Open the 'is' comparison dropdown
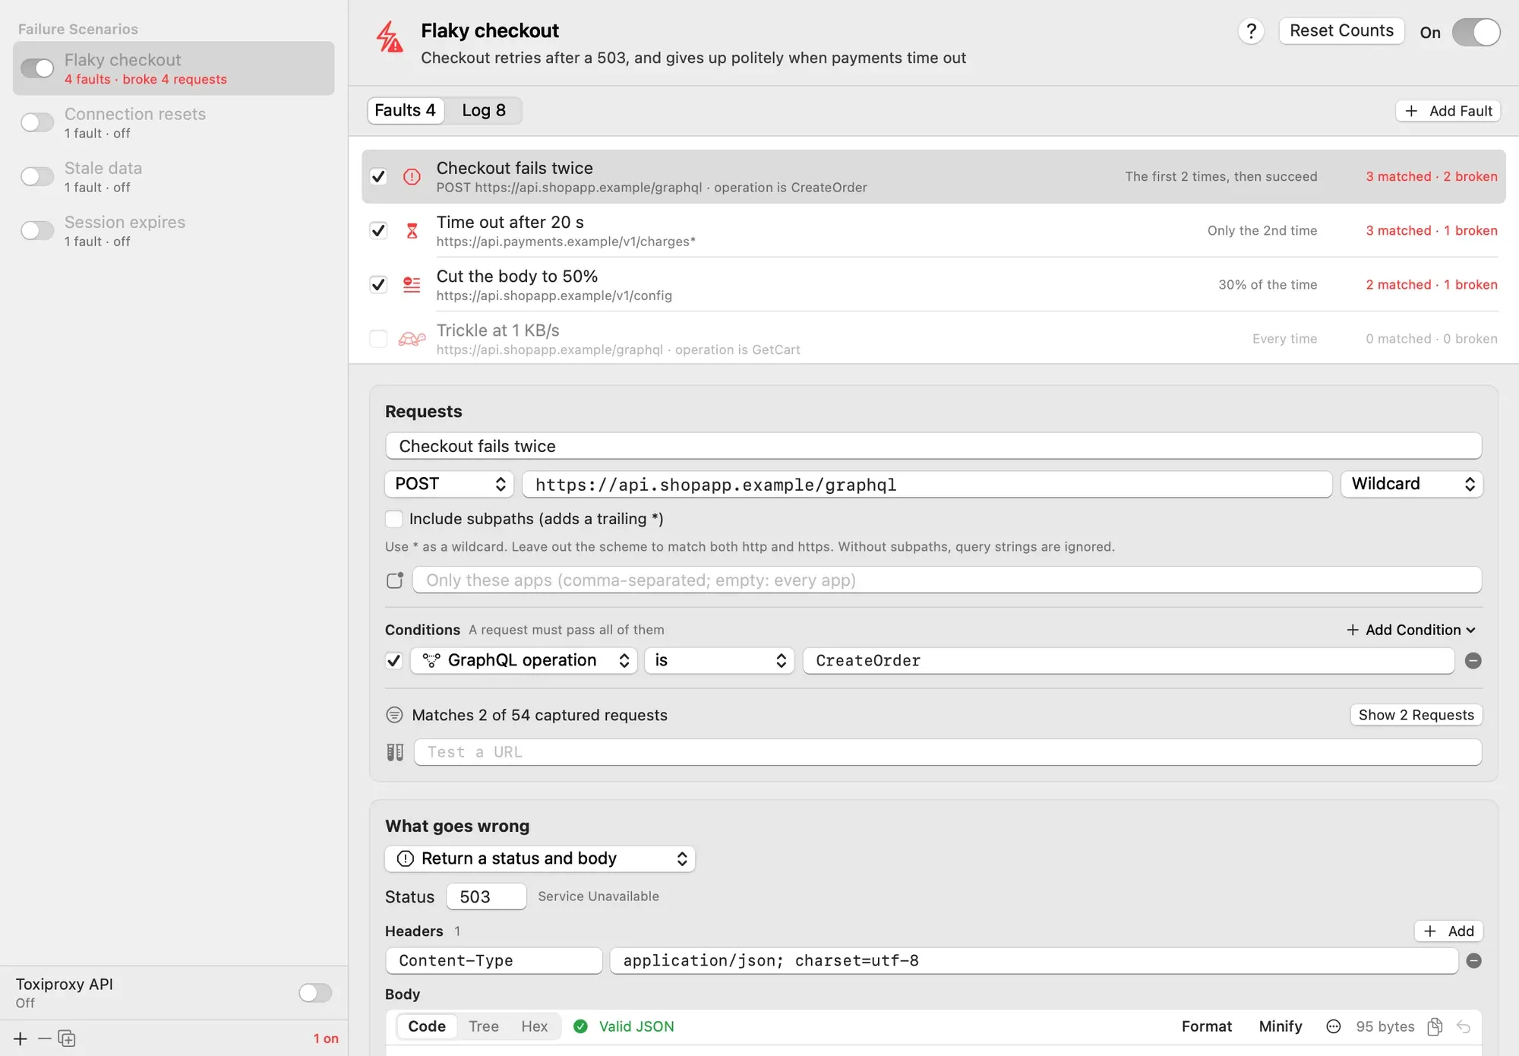This screenshot has width=1519, height=1056. pos(719,661)
